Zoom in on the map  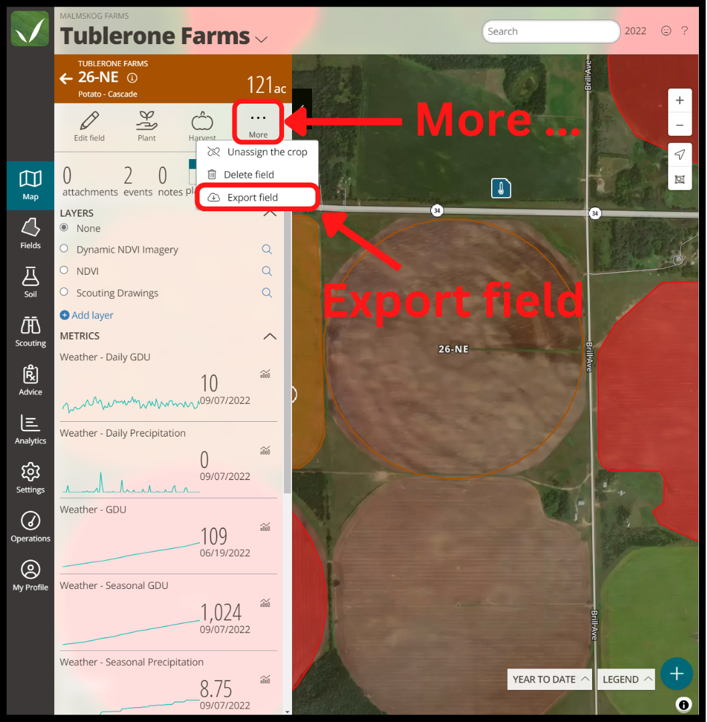point(680,100)
